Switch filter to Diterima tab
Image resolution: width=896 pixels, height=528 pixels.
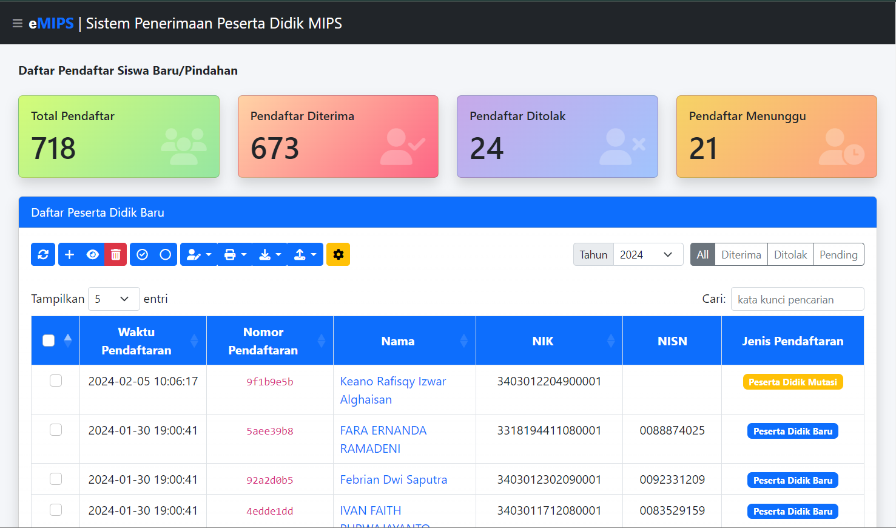click(741, 254)
